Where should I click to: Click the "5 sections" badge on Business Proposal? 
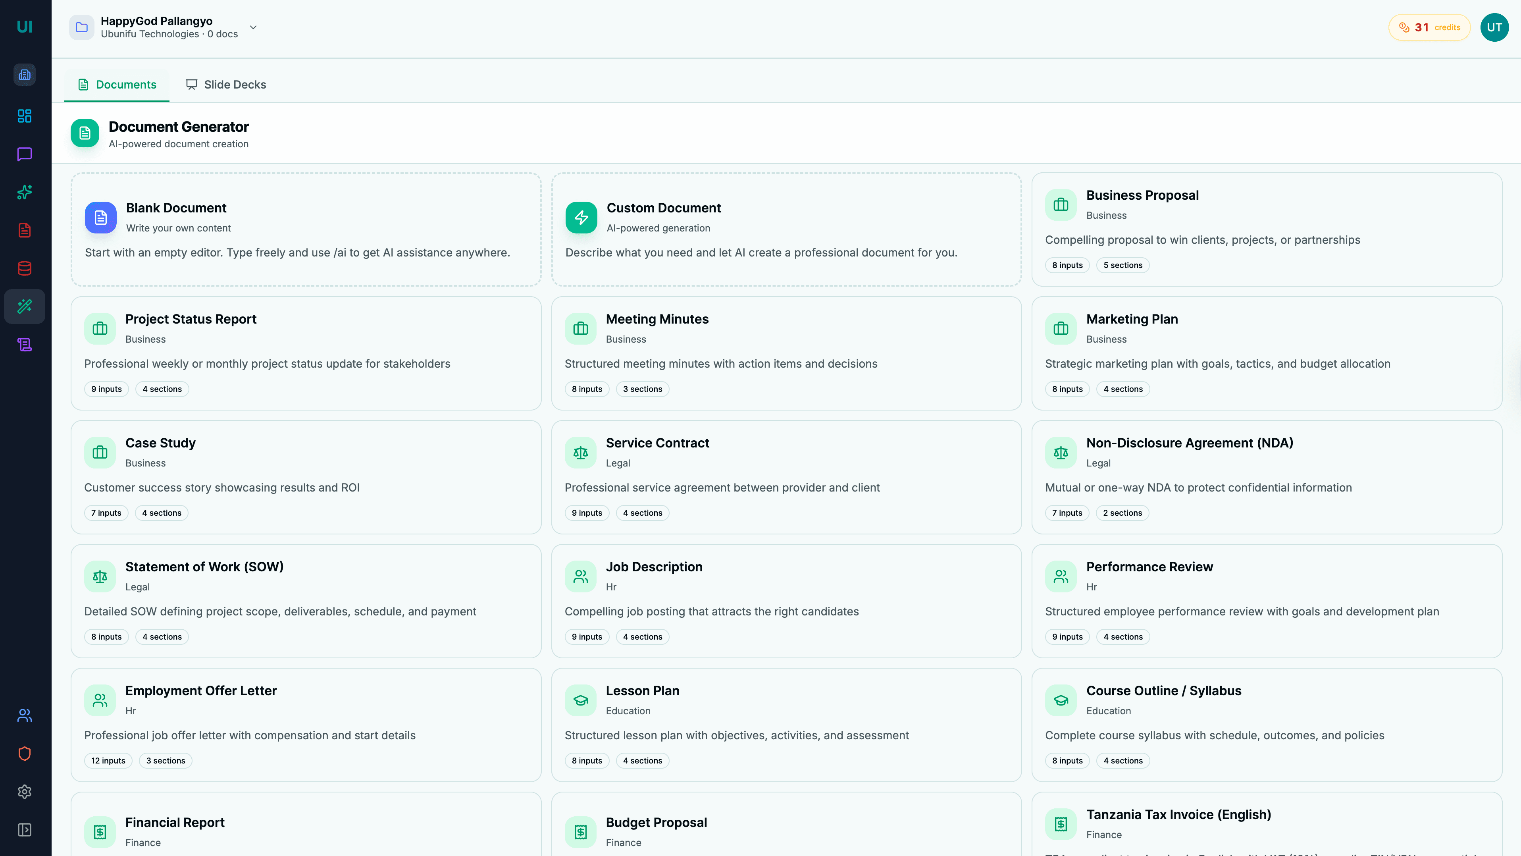[1123, 265]
